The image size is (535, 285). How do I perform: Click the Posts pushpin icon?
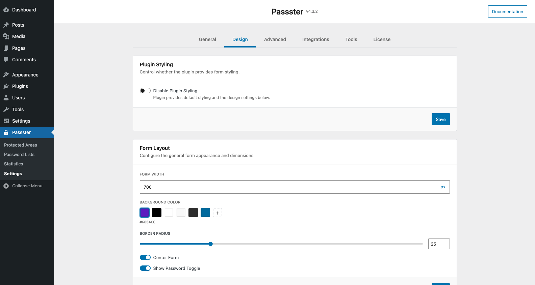(6, 25)
